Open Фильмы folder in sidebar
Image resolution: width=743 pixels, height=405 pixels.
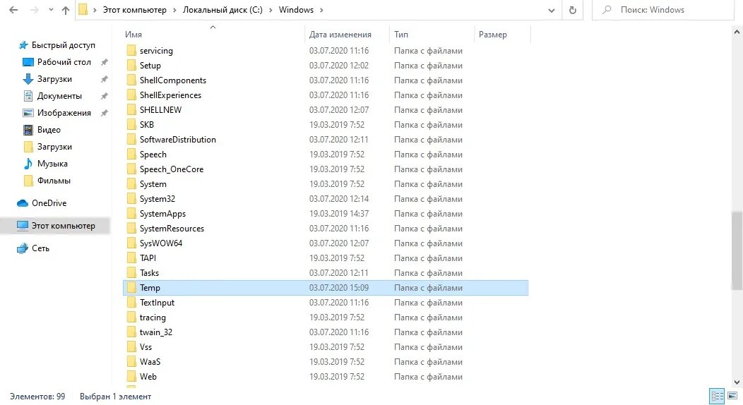click(x=47, y=181)
